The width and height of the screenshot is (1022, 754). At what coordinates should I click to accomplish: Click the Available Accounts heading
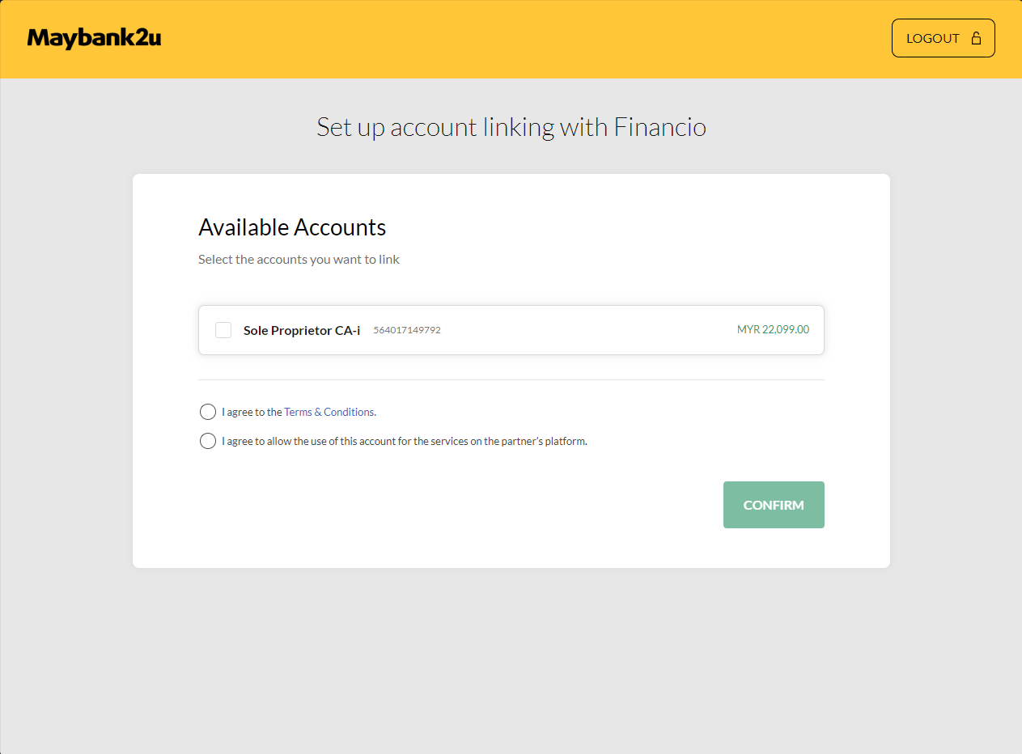(292, 227)
